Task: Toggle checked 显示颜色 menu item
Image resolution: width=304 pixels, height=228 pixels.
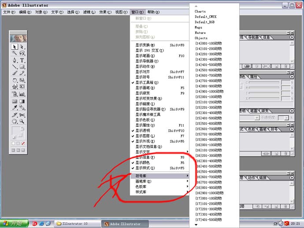Action: [160, 163]
